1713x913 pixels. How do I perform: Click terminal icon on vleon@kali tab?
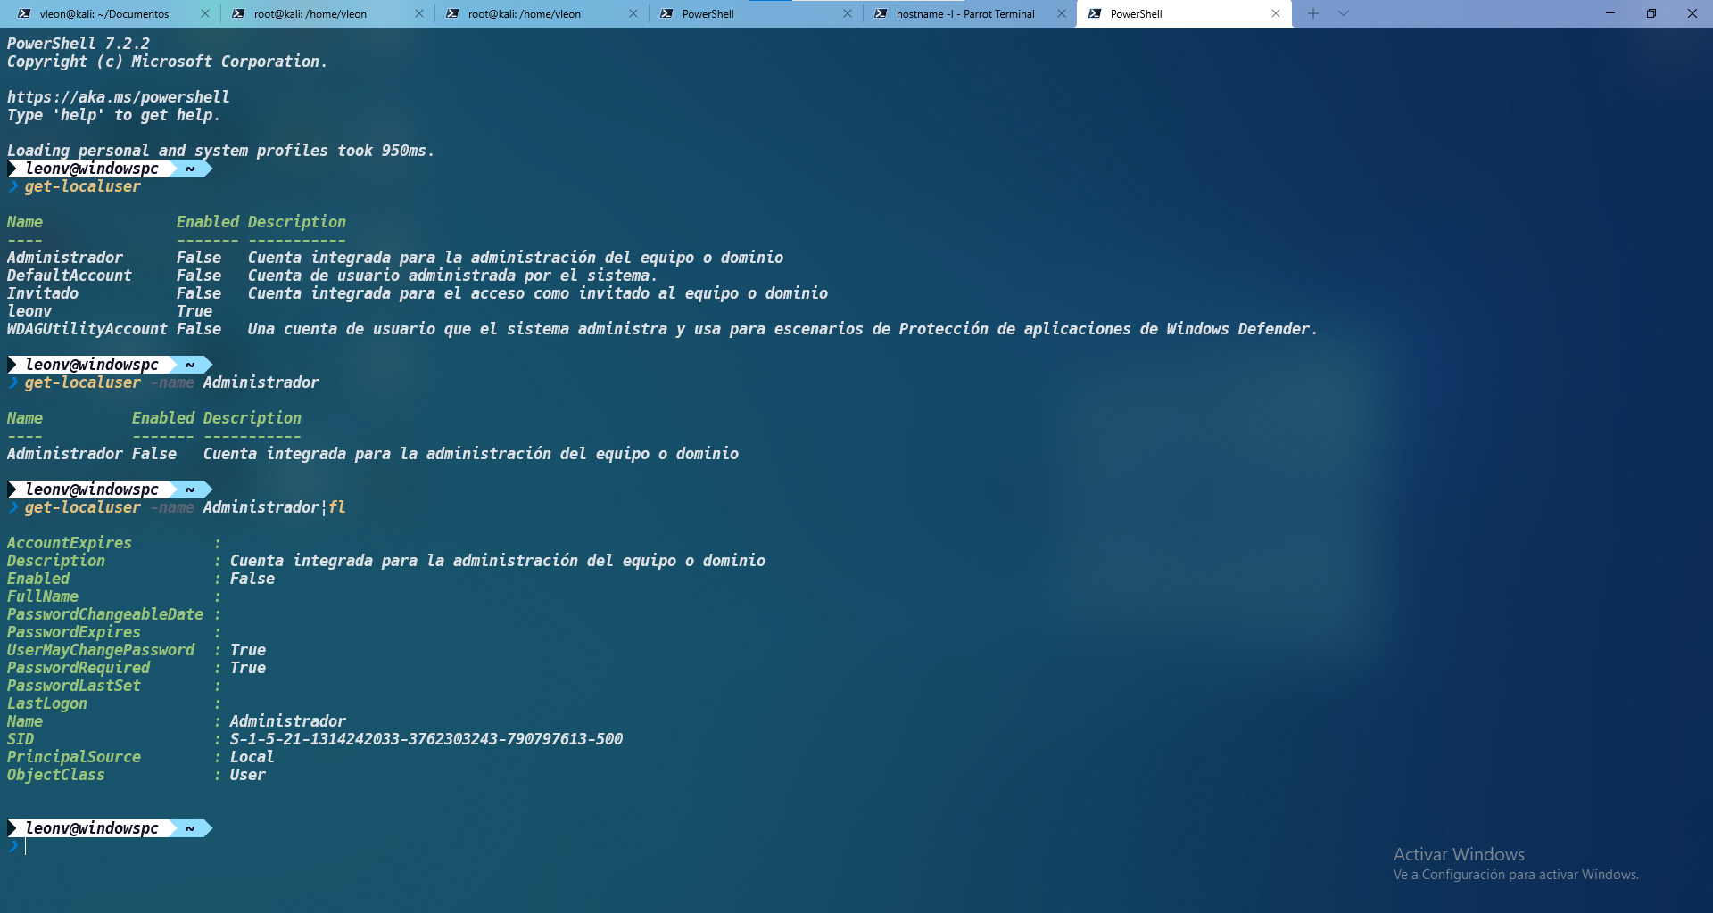[24, 14]
